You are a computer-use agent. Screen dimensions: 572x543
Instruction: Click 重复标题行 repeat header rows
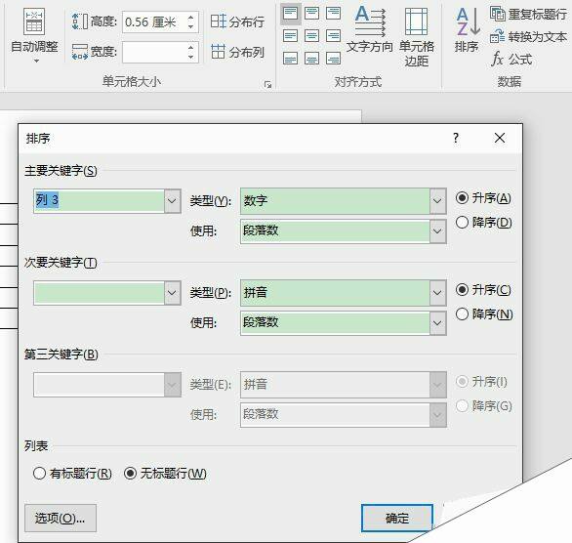click(528, 15)
